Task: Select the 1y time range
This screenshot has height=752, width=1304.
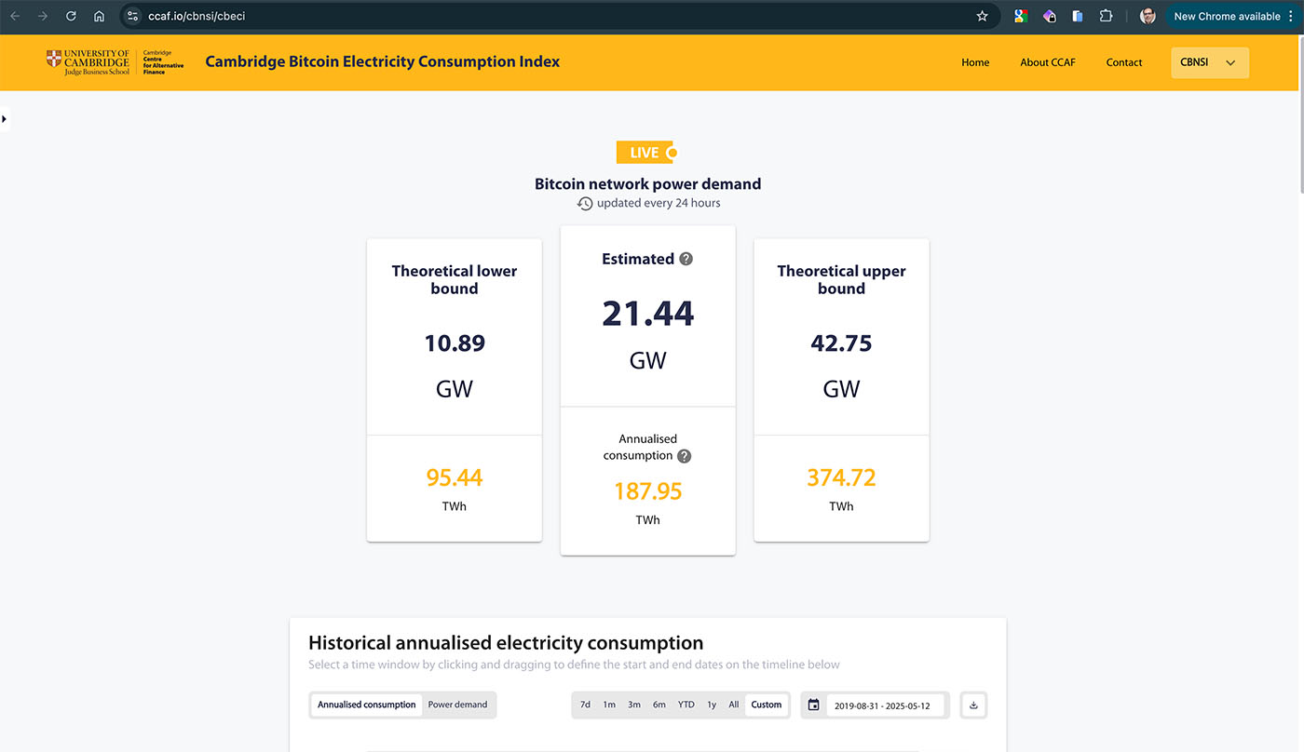Action: coord(712,705)
